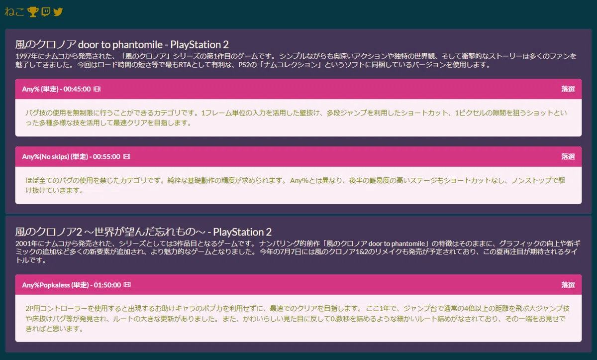Click the text starting 2P用コントローラーを使用すると
Viewport: 597px width, 360px height.
click(x=297, y=318)
